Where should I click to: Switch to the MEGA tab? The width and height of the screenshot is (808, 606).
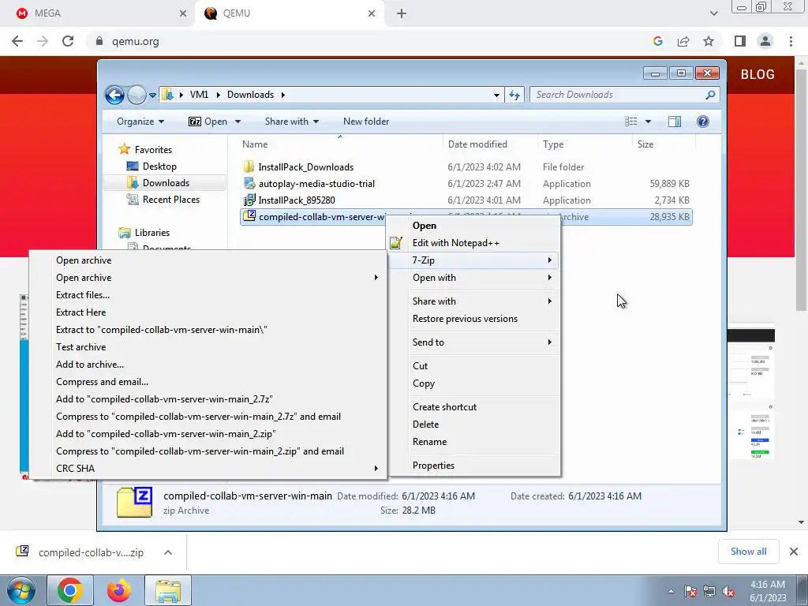pos(98,13)
